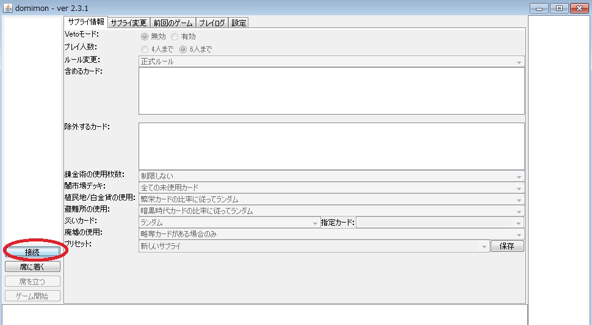
Task: Maximize the domimon window
Action: click(x=559, y=8)
